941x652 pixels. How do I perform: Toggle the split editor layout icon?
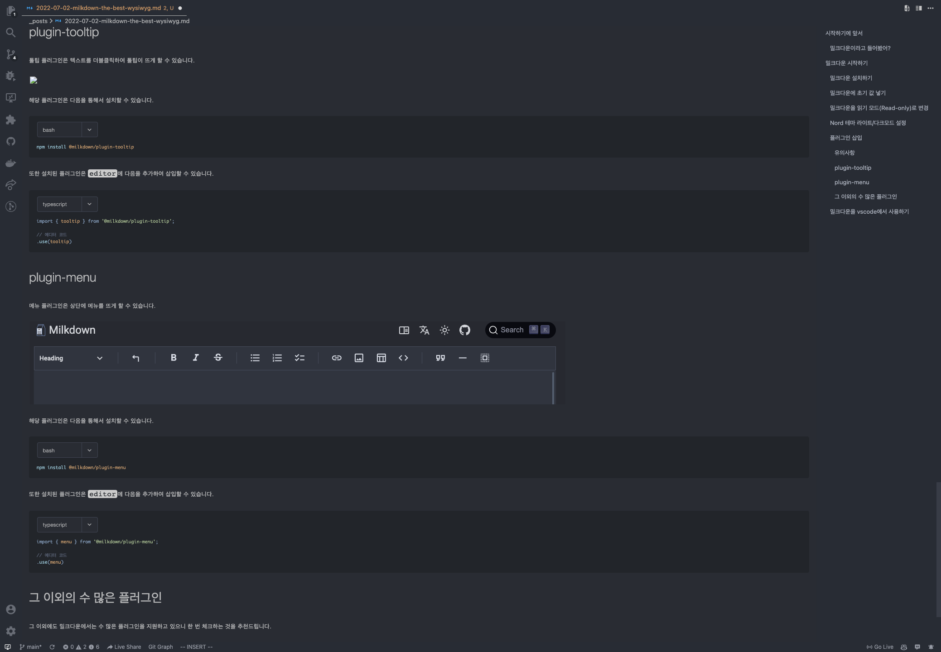[x=918, y=8]
